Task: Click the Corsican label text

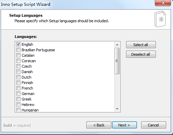Action: (29, 61)
